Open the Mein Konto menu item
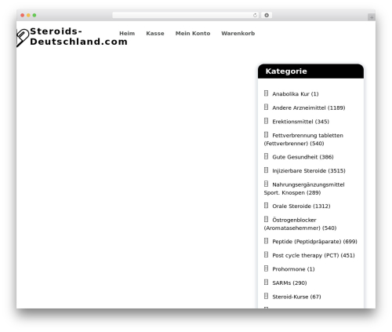 tap(193, 34)
